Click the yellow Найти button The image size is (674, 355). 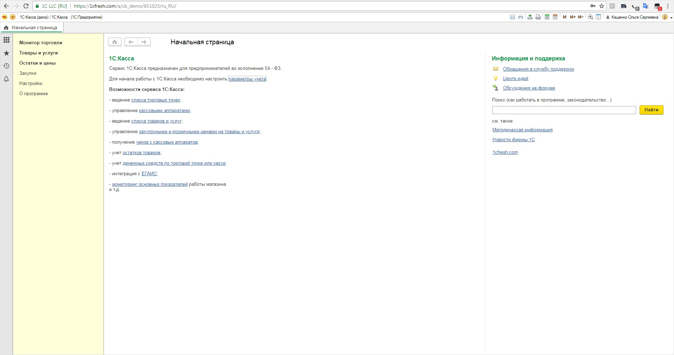(652, 110)
